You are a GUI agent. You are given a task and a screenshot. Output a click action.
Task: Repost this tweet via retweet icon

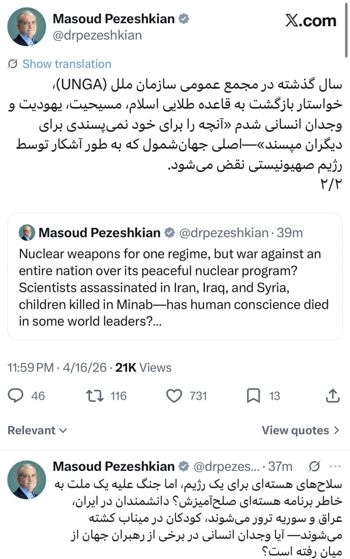93,396
